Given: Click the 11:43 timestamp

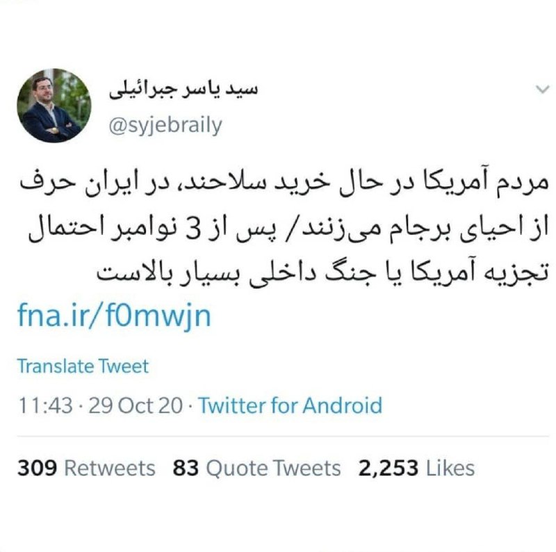Looking at the screenshot, I should point(45,405).
